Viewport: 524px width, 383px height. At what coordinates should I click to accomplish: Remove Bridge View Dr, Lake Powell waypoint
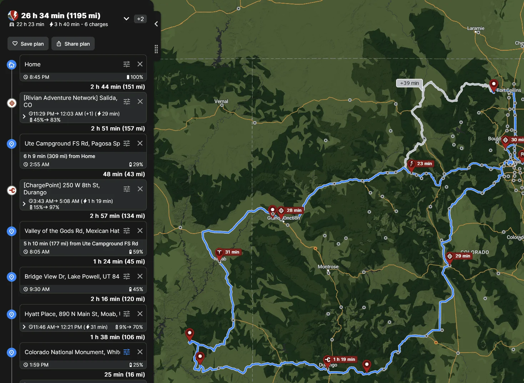tap(140, 276)
